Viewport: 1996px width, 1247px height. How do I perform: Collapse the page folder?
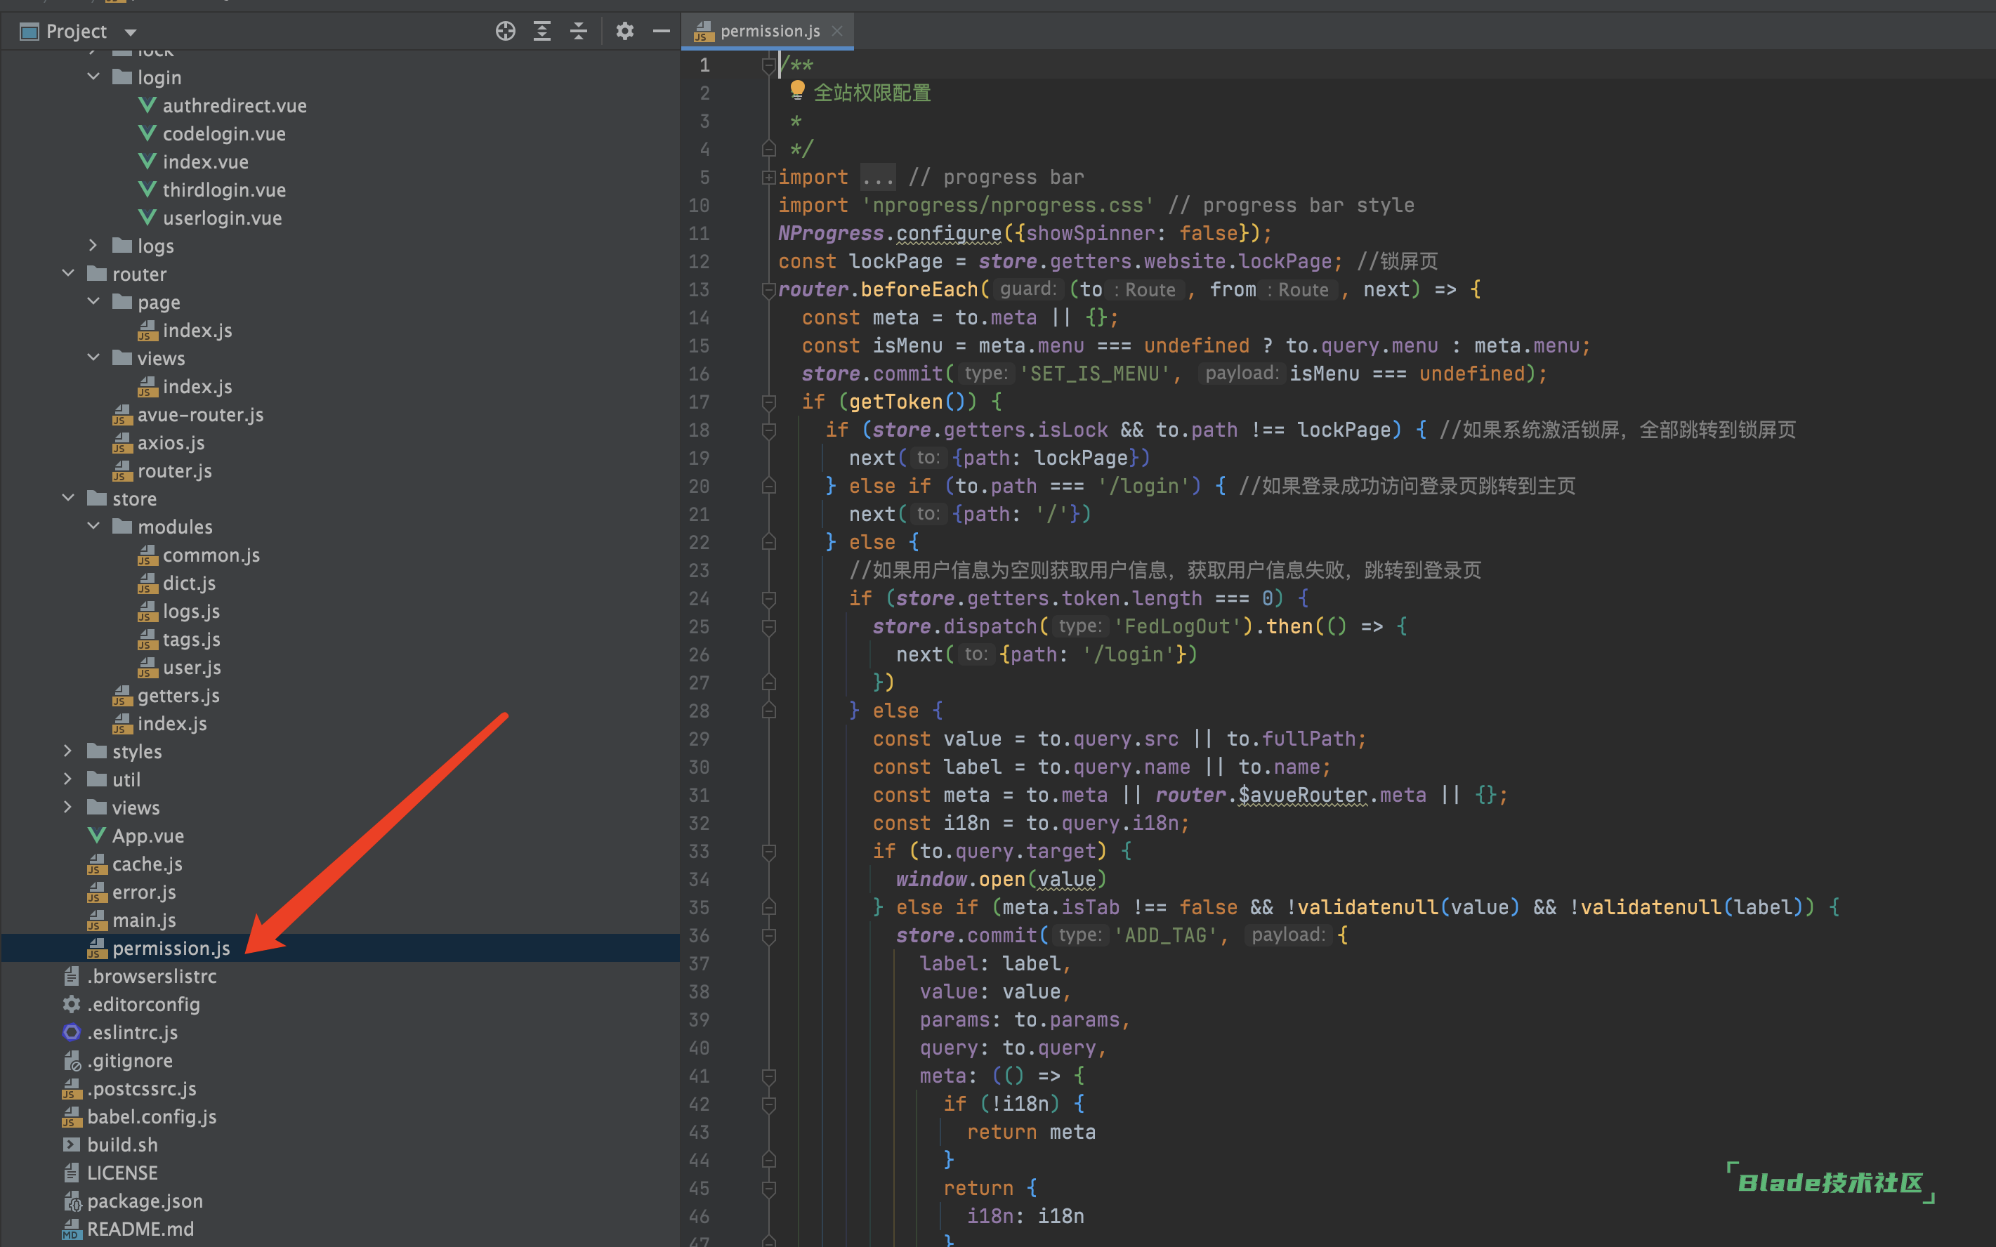tap(93, 301)
